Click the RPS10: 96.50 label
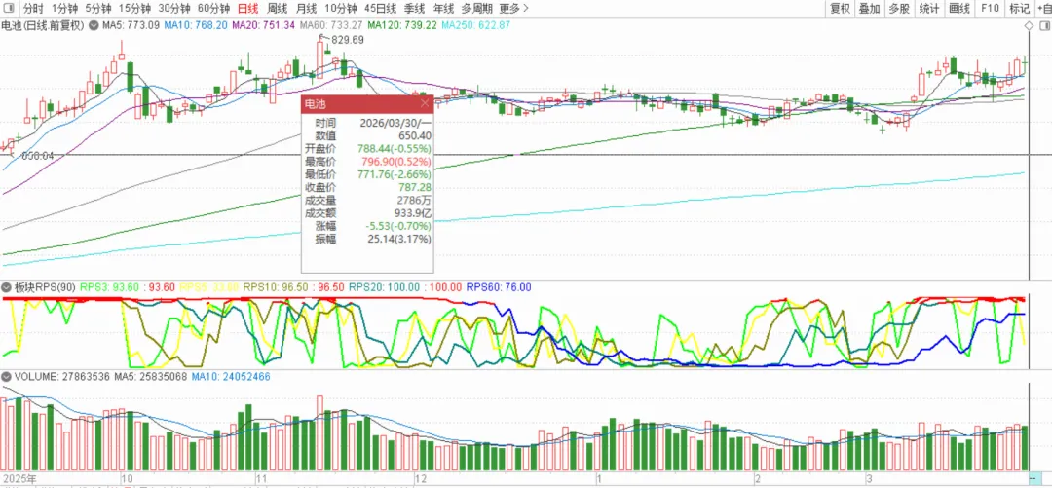Screen dimensions: 1052x488 276,287
